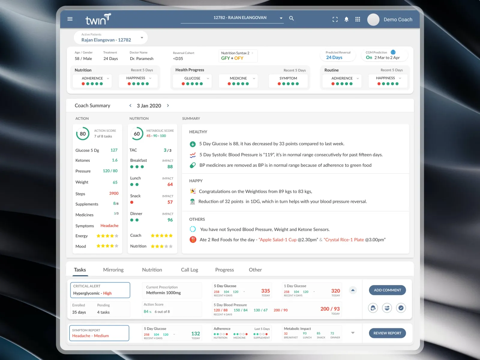Click the unsynced sensors icon
Screen dimensions: 480x360
click(193, 229)
